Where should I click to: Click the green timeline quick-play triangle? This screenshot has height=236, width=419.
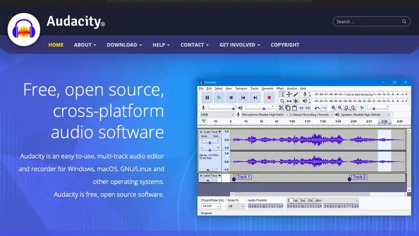point(204,121)
